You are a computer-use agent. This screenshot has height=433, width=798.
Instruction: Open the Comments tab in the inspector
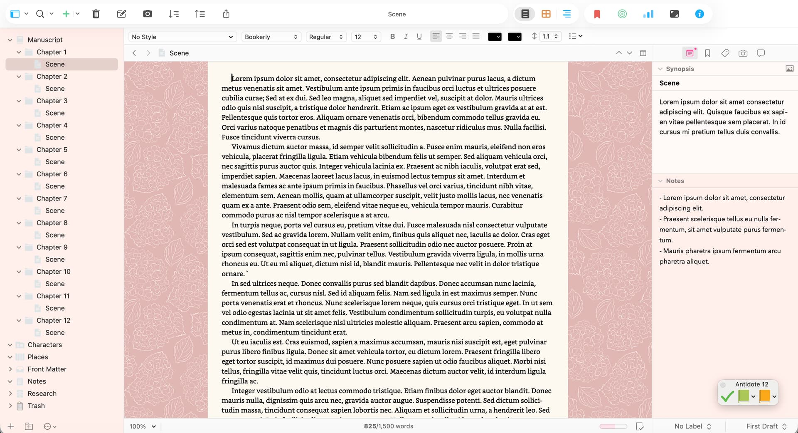tap(761, 53)
